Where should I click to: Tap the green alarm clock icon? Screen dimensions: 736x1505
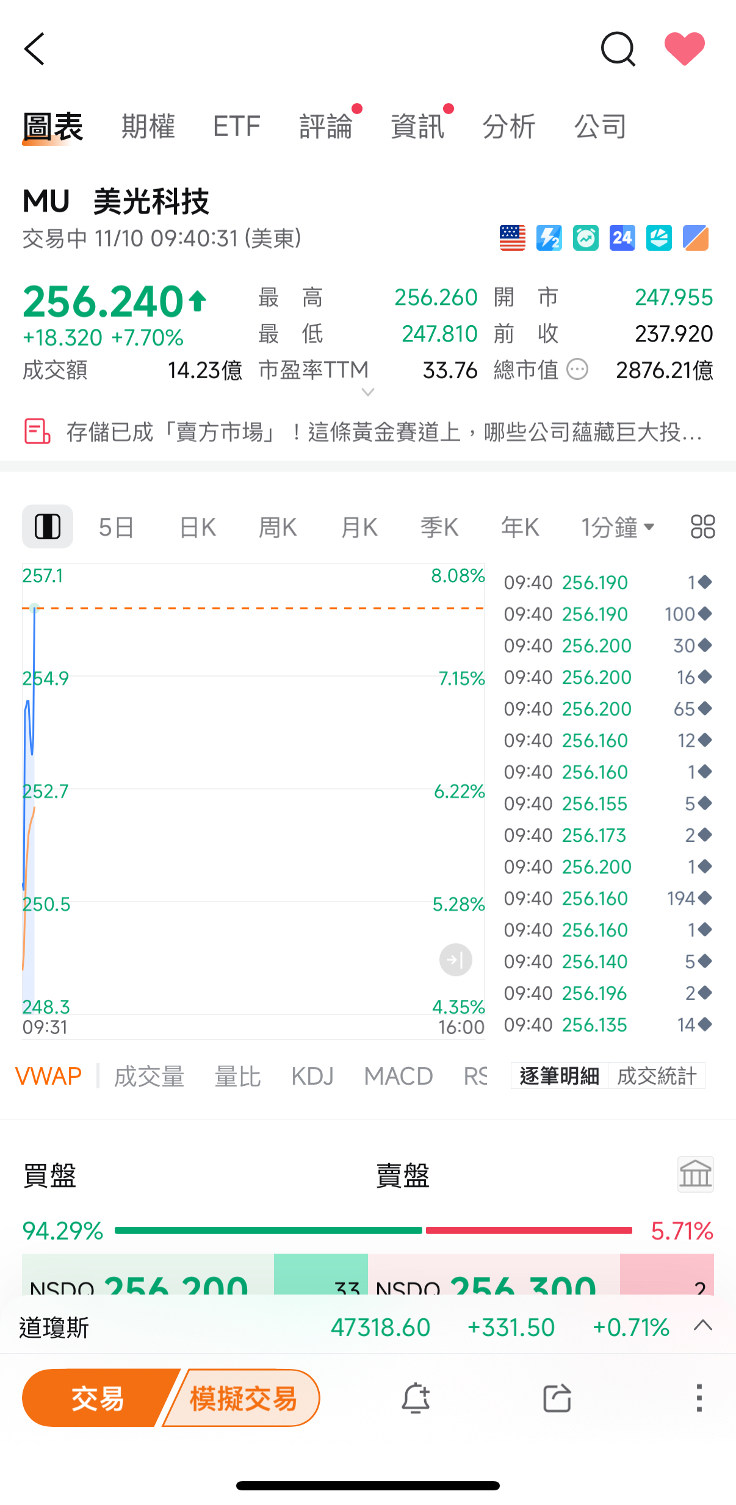586,238
